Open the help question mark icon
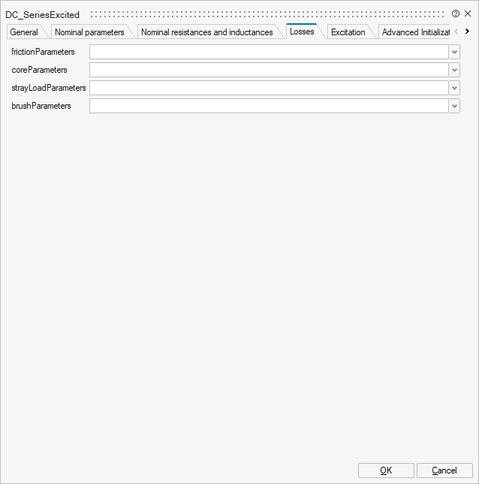479x484 pixels. [456, 14]
